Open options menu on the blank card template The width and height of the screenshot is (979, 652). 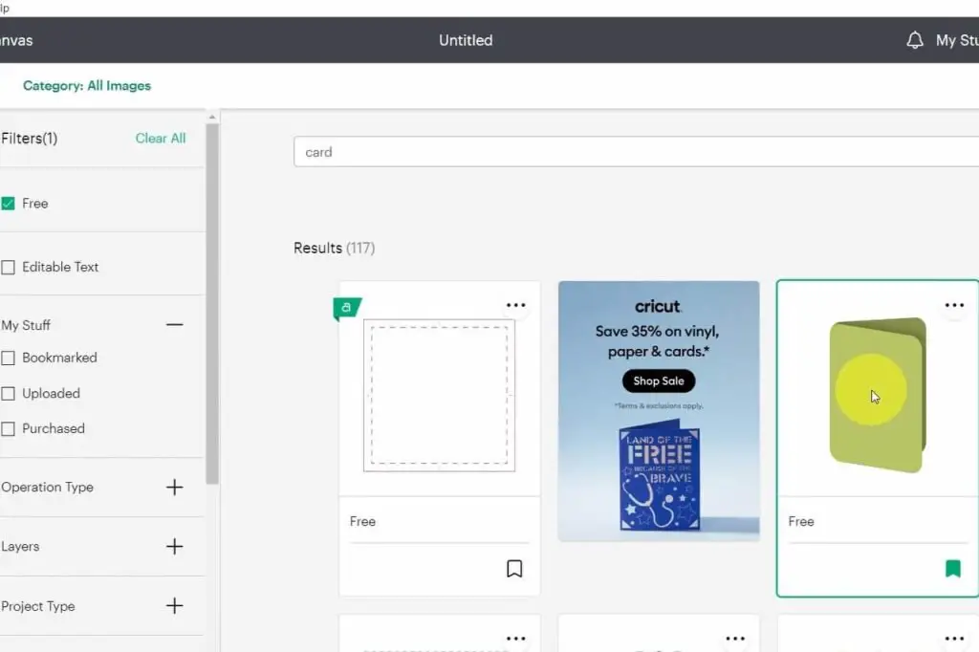(x=515, y=305)
